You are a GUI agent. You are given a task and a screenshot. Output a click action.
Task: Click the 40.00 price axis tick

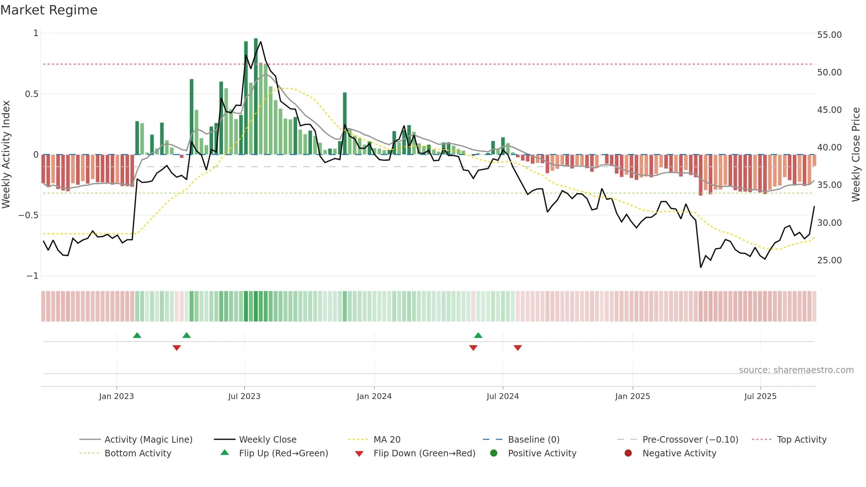tap(830, 148)
